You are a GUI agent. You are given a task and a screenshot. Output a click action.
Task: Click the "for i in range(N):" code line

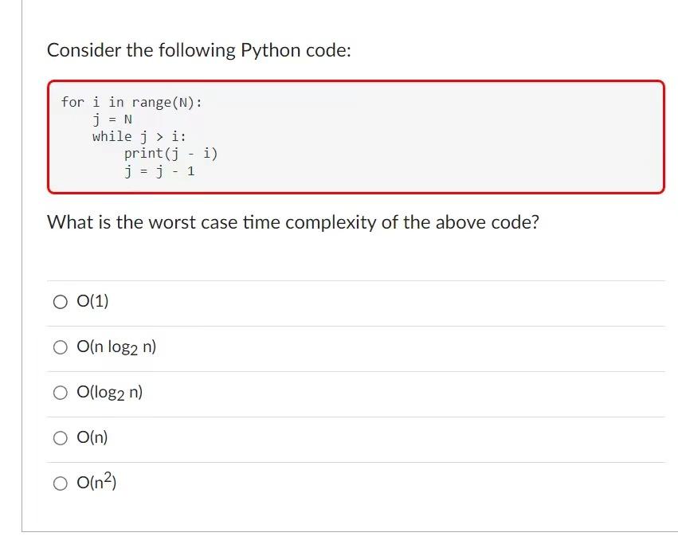coord(131,103)
